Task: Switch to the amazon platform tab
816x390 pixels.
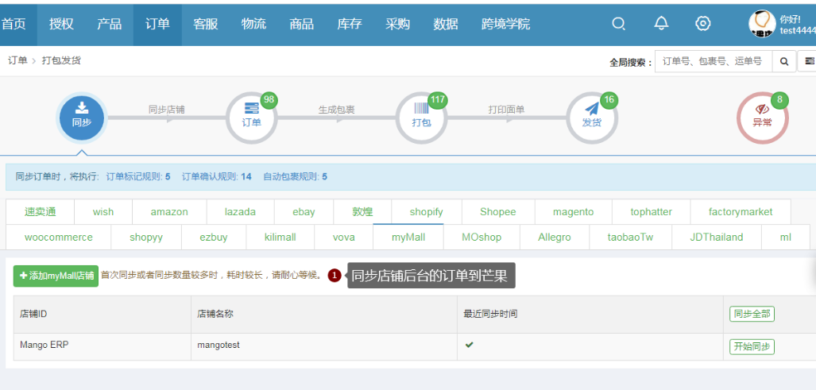Action: [x=169, y=211]
